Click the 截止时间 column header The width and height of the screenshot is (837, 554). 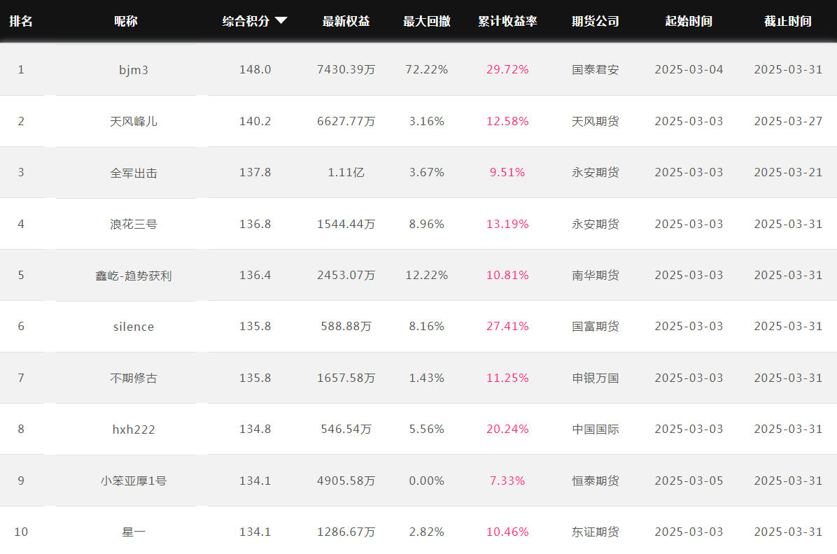788,22
